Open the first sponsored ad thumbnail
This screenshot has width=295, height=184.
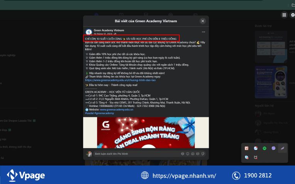[271, 47]
